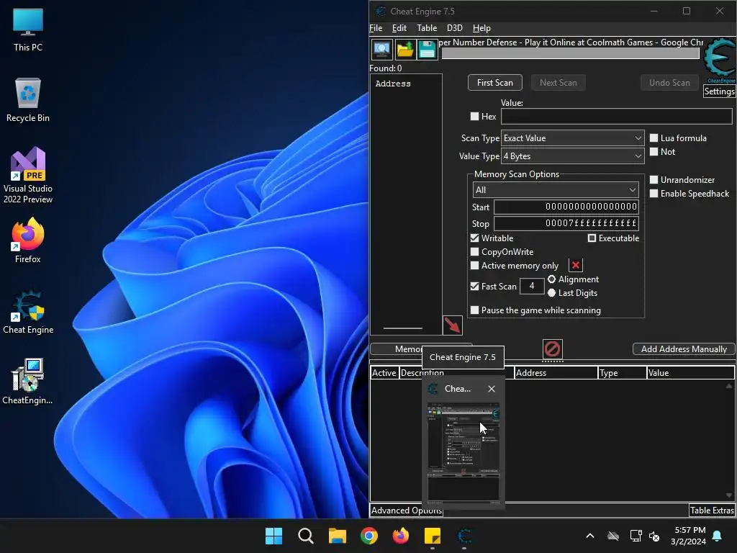
Task: Toggle Writable checkbox
Action: [474, 238]
